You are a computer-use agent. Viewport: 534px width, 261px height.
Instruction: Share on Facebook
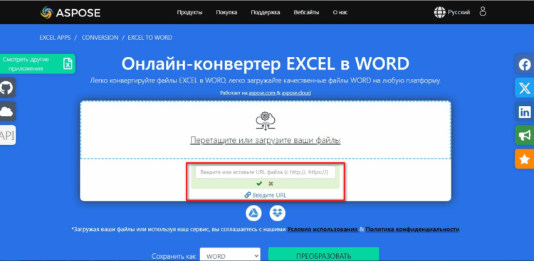(x=525, y=64)
